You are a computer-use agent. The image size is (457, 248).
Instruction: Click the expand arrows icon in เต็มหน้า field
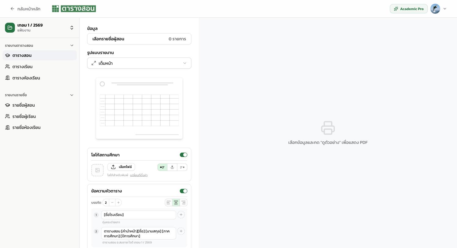click(94, 63)
